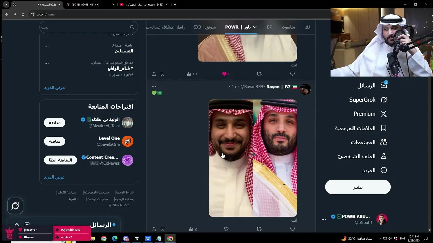The width and height of the screenshot is (433, 243).
Task: Share the upper post with 4 likes
Action: 154,74
